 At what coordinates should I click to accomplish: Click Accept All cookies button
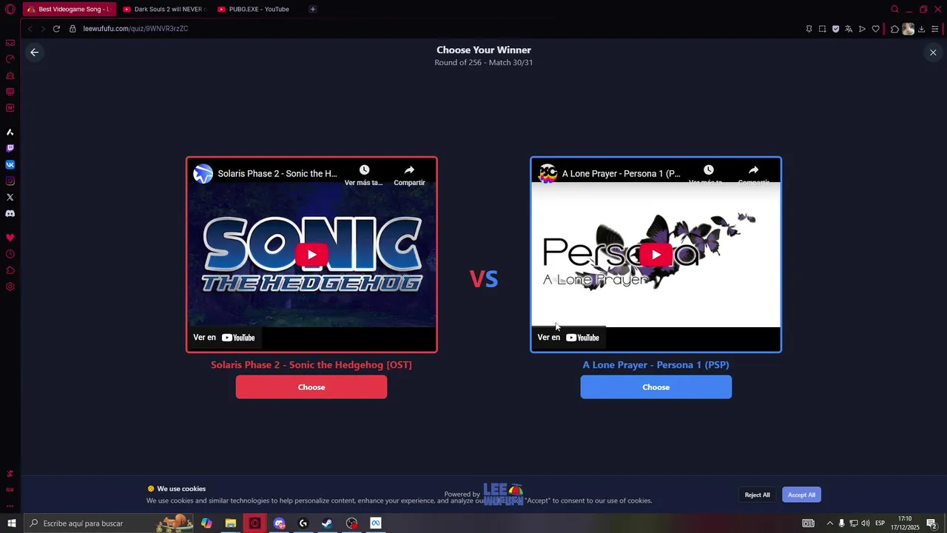coord(801,495)
